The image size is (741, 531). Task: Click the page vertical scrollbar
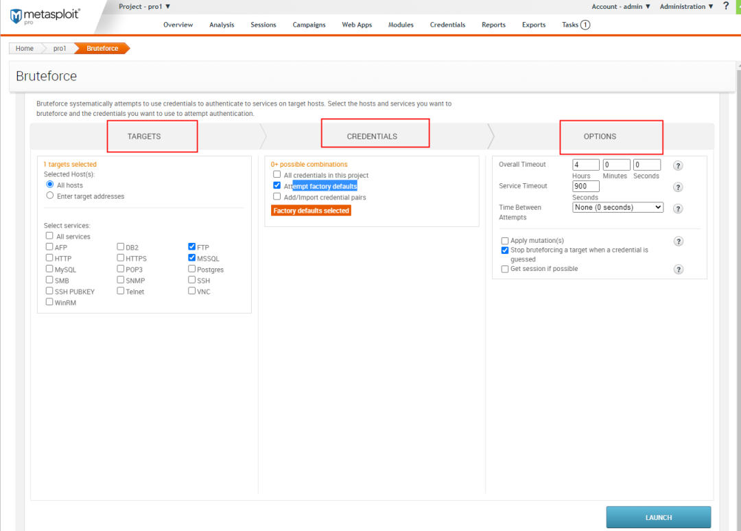point(738,298)
